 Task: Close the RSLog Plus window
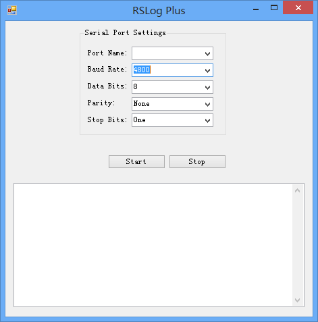tap(298, 7)
